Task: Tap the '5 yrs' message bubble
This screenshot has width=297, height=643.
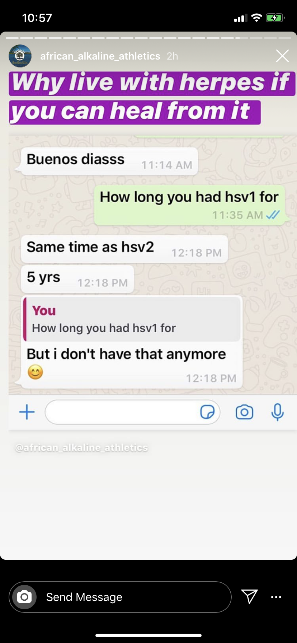Action: click(77, 279)
